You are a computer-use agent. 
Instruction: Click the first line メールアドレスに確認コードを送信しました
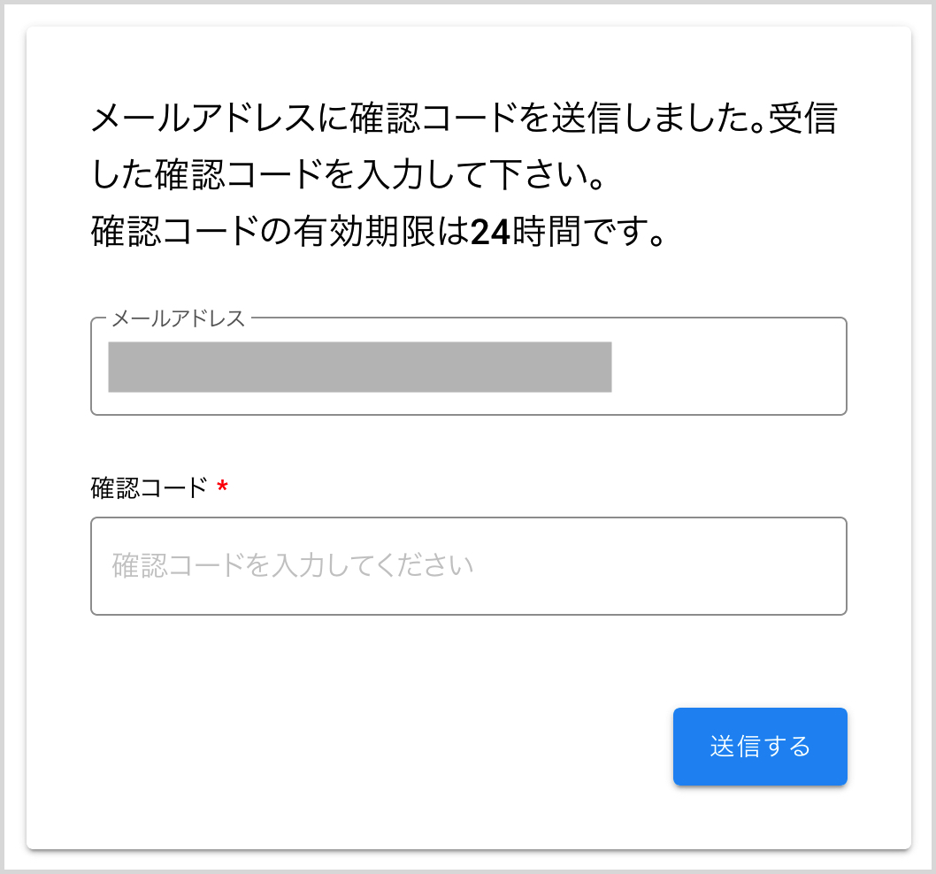point(416,119)
